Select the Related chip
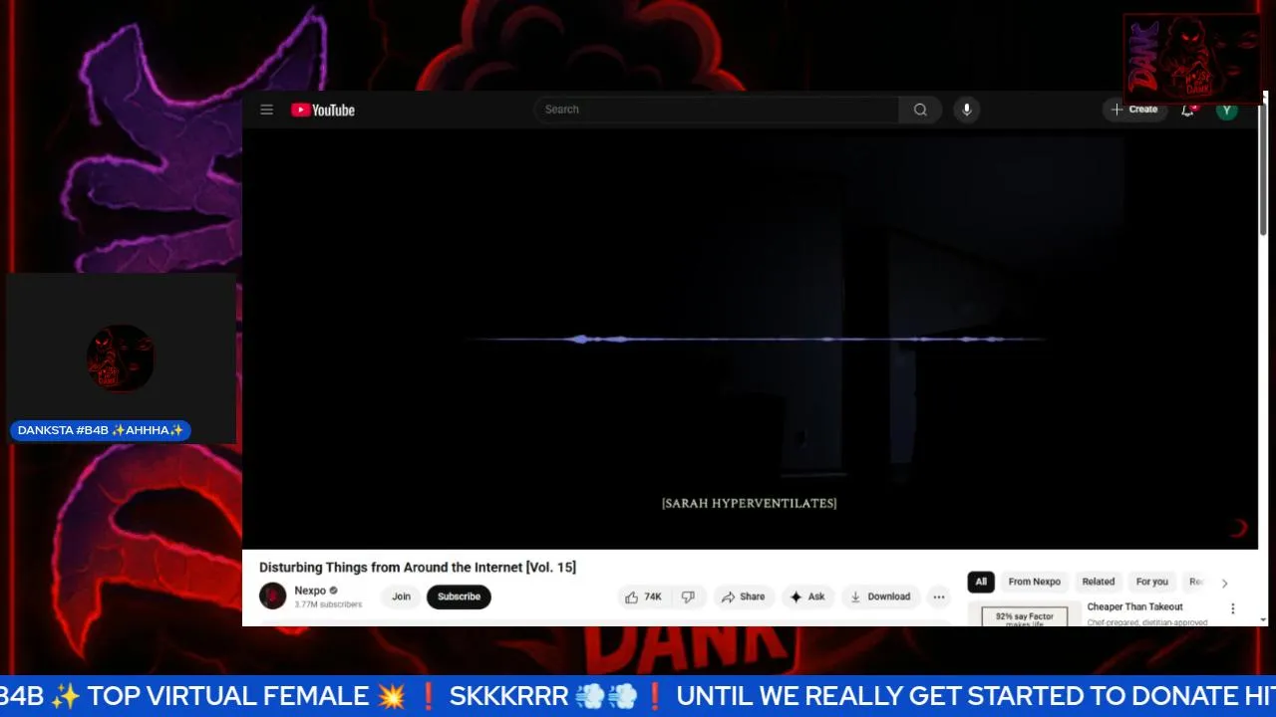Screen dimensions: 1276x717 pos(1099,582)
